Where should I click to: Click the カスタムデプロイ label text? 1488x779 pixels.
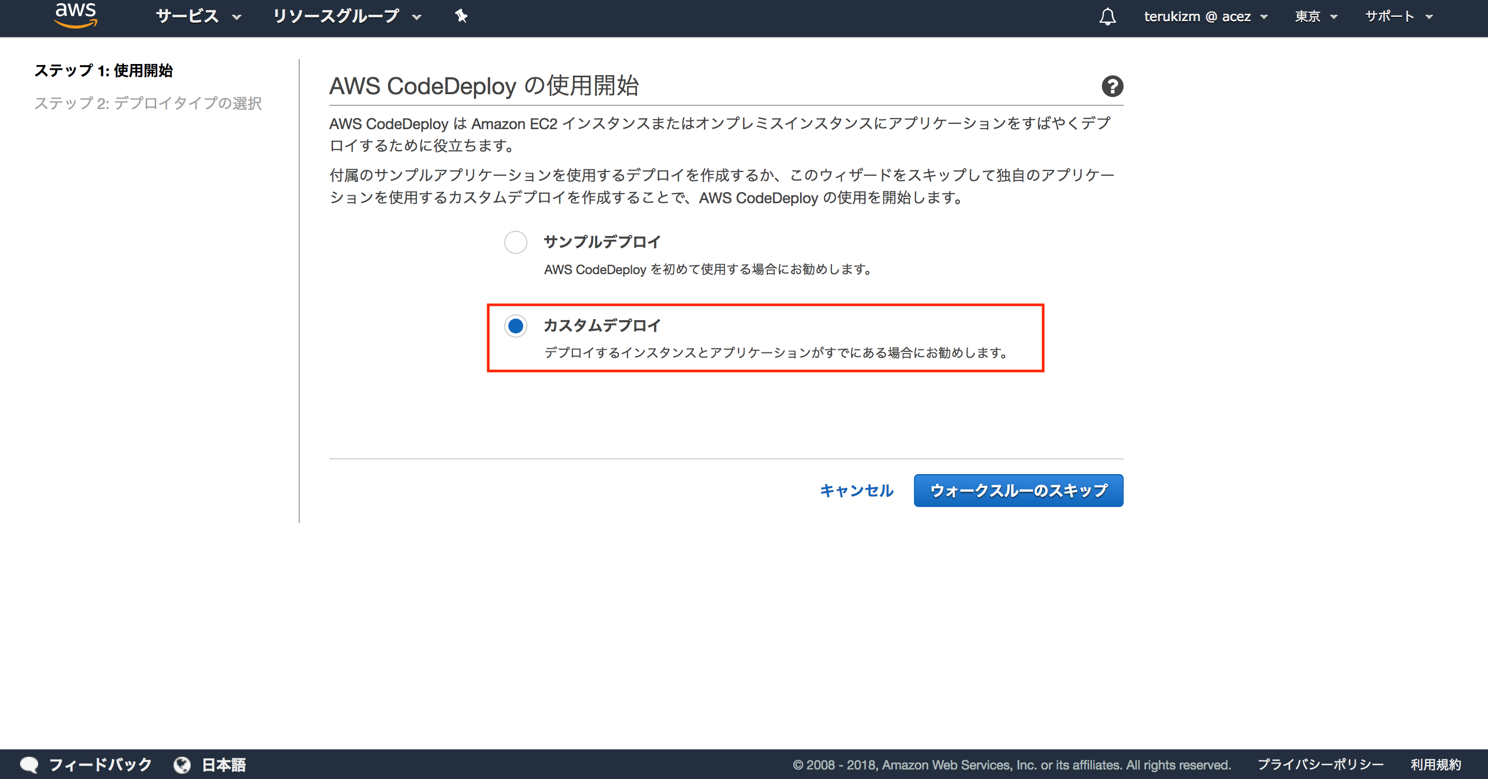pyautogui.click(x=602, y=325)
